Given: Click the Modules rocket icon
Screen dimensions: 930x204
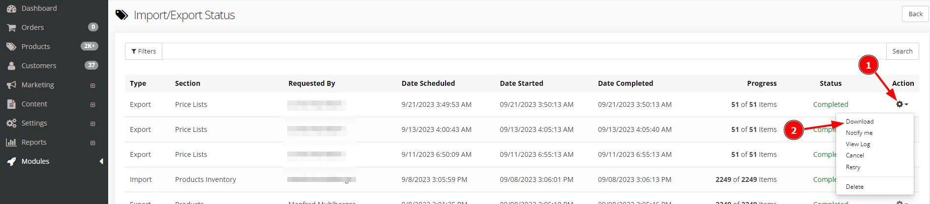Looking at the screenshot, I should coord(11,161).
